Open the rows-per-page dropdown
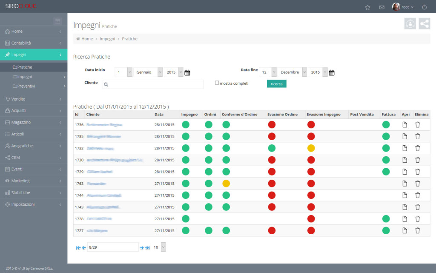436x273 pixels. 158,247
